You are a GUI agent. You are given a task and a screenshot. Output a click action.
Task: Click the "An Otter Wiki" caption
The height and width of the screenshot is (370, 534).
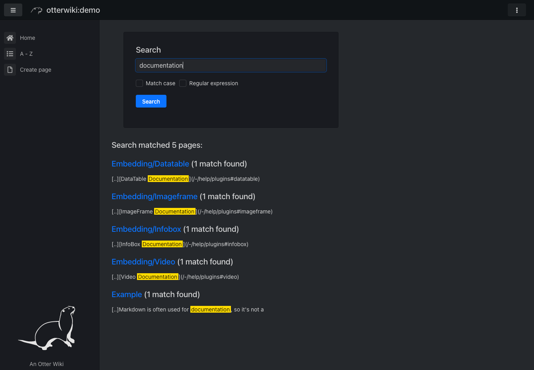click(x=47, y=364)
